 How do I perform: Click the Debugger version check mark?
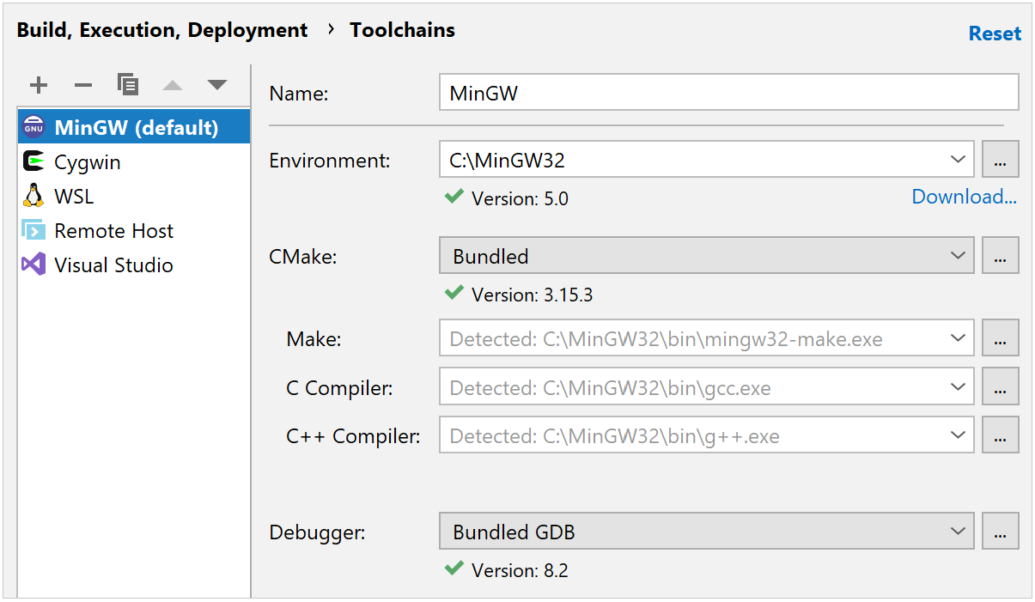(454, 569)
